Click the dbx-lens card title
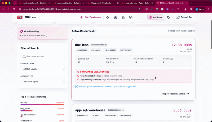Image resolution: width=212 pixels, height=122 pixels. (82, 45)
